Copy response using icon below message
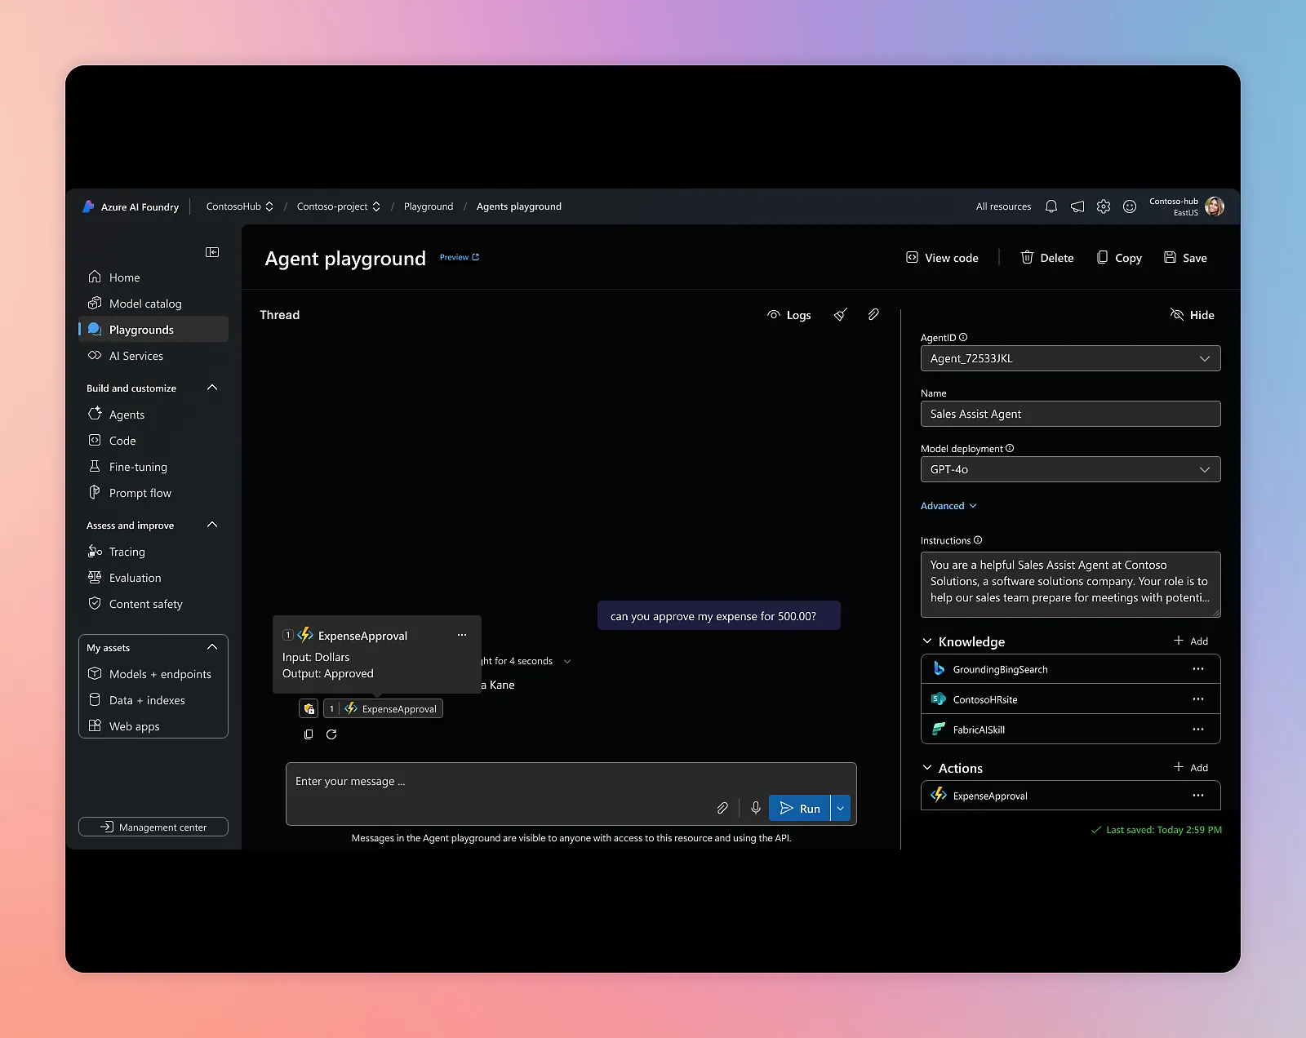This screenshot has height=1038, width=1306. coord(309,734)
